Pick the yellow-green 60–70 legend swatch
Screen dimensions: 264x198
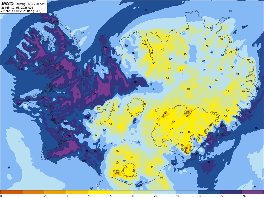click(143, 192)
